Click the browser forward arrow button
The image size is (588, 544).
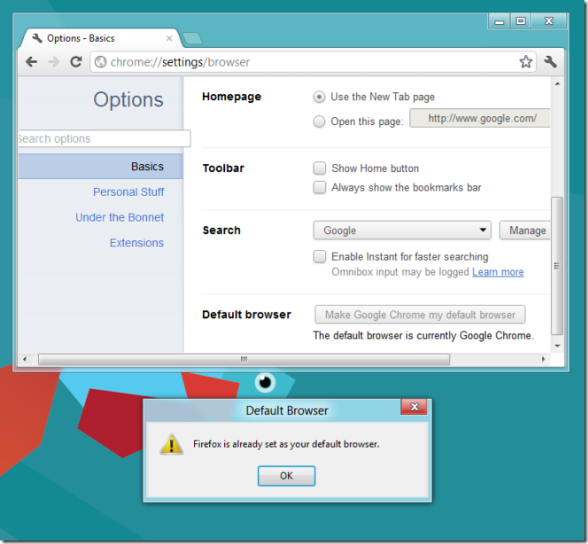pyautogui.click(x=53, y=62)
